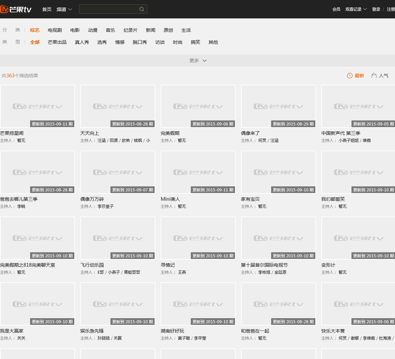This screenshot has width=395, height=359.
Task: Click the 注册 link
Action: 391,9
